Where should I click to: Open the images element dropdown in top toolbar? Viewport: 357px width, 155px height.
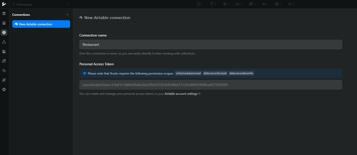(x=252, y=4)
